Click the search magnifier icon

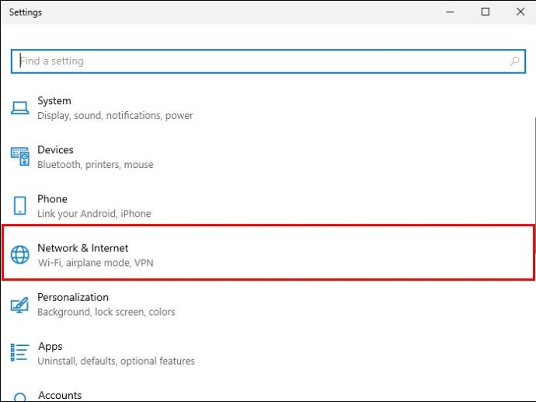[514, 61]
